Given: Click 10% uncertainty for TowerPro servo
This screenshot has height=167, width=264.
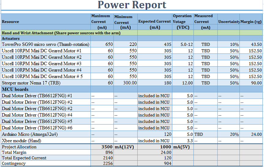Looking at the screenshot, I should pyautogui.click(x=229, y=44).
